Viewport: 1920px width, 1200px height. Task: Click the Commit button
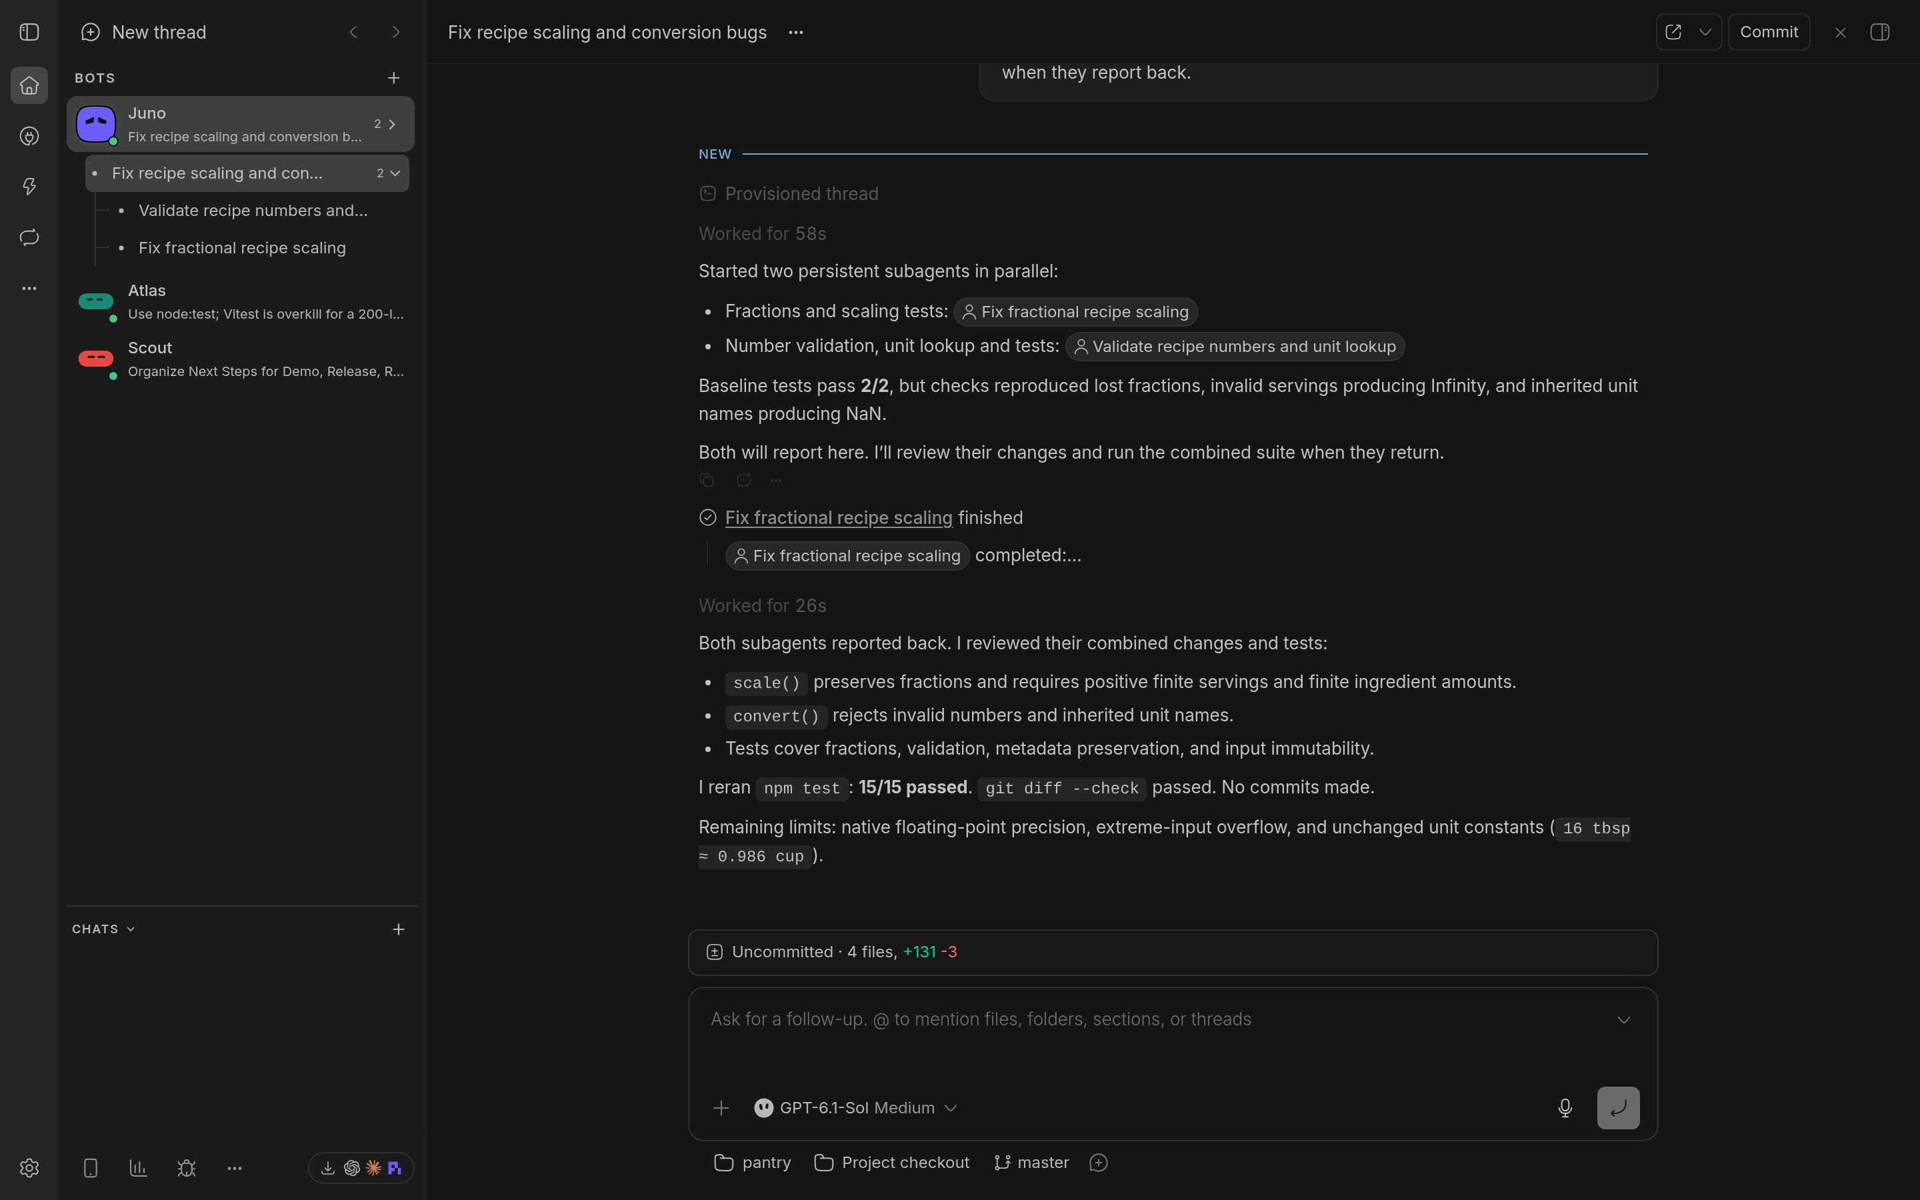[1769, 32]
